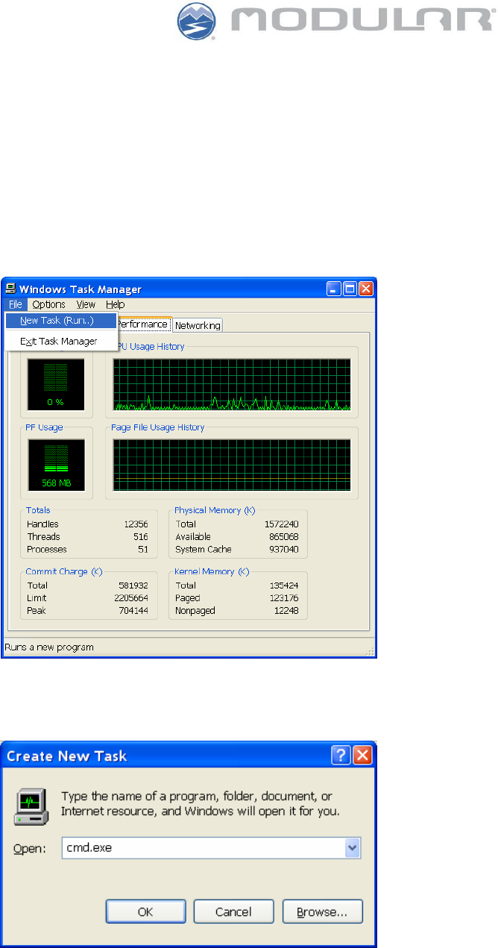Click Commit Charge Total value 581932
Viewport: 498px width, 948px height.
[x=134, y=586]
